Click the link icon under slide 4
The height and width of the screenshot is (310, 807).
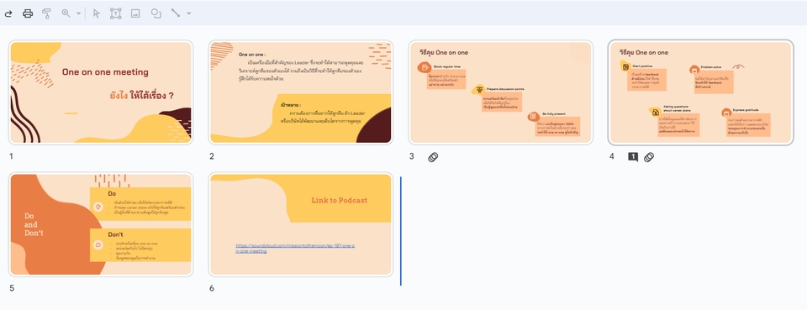tap(649, 157)
